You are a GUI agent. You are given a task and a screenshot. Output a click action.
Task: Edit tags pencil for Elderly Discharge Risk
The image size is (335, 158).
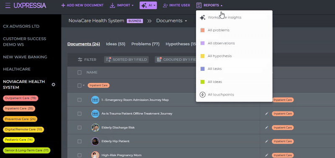266,128
